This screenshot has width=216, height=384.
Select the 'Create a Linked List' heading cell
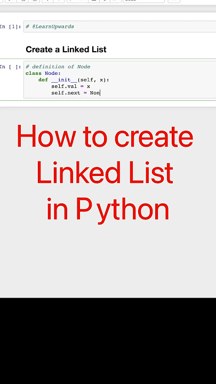(66, 49)
